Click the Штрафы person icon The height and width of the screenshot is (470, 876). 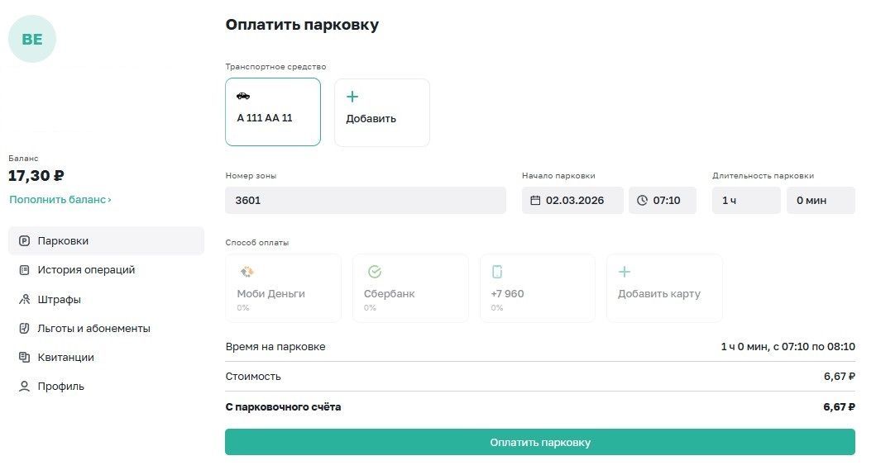point(24,299)
